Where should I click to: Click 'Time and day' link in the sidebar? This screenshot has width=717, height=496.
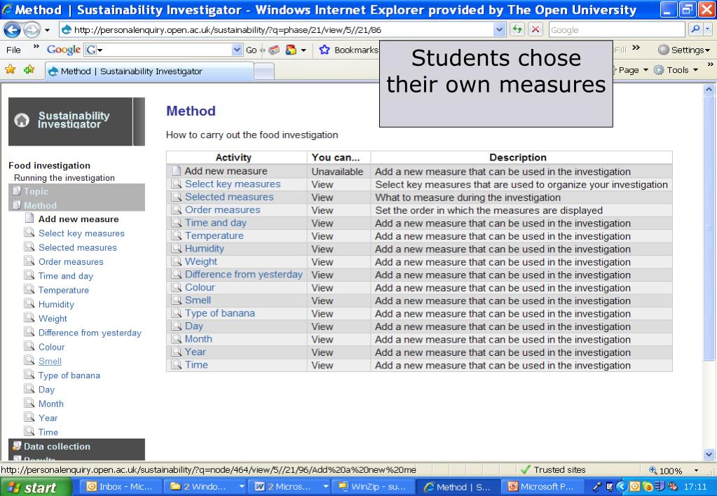(66, 275)
